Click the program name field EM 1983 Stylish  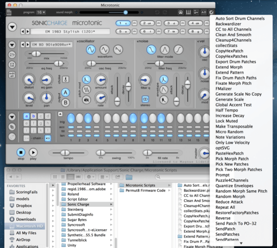coord(70,32)
